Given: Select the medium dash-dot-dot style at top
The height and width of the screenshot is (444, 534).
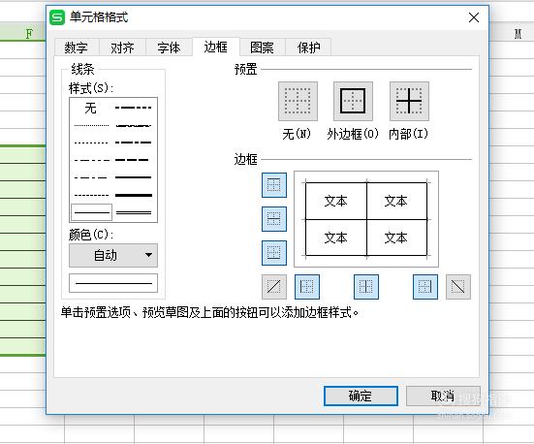Looking at the screenshot, I should coord(133,108).
